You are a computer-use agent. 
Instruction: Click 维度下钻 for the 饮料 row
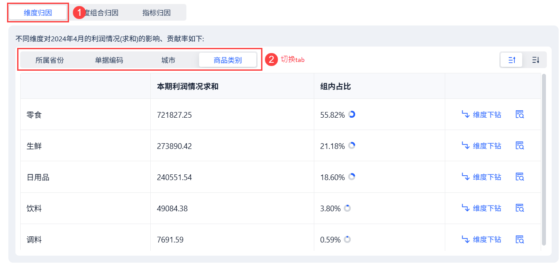coord(481,208)
